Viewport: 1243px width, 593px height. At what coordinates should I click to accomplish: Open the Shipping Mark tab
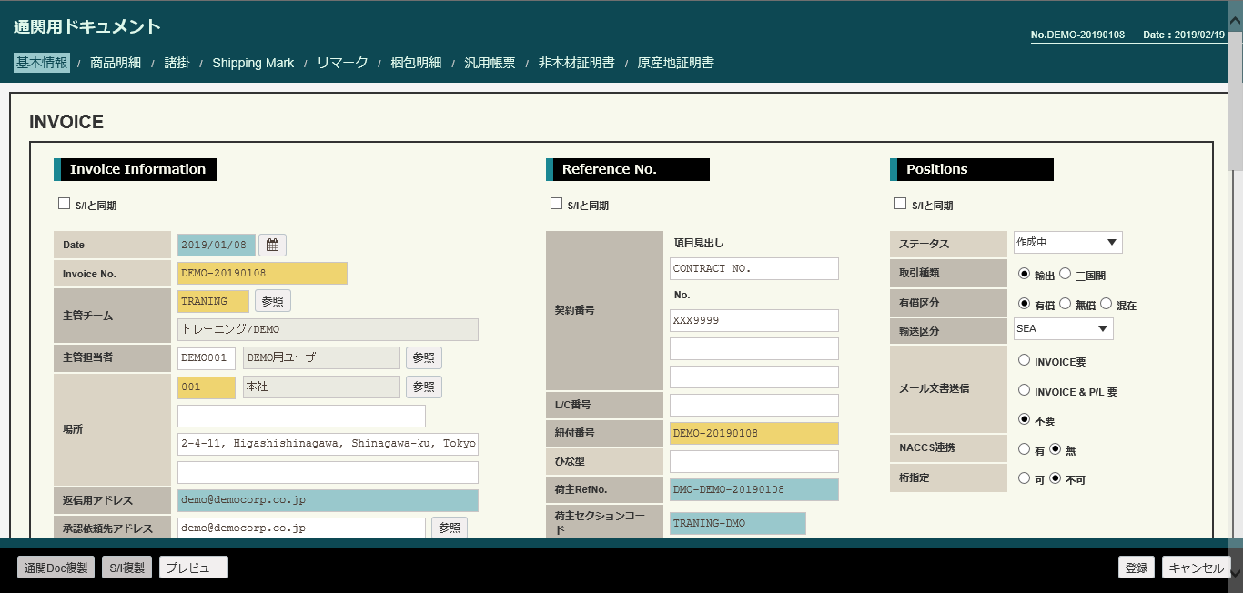pos(253,63)
